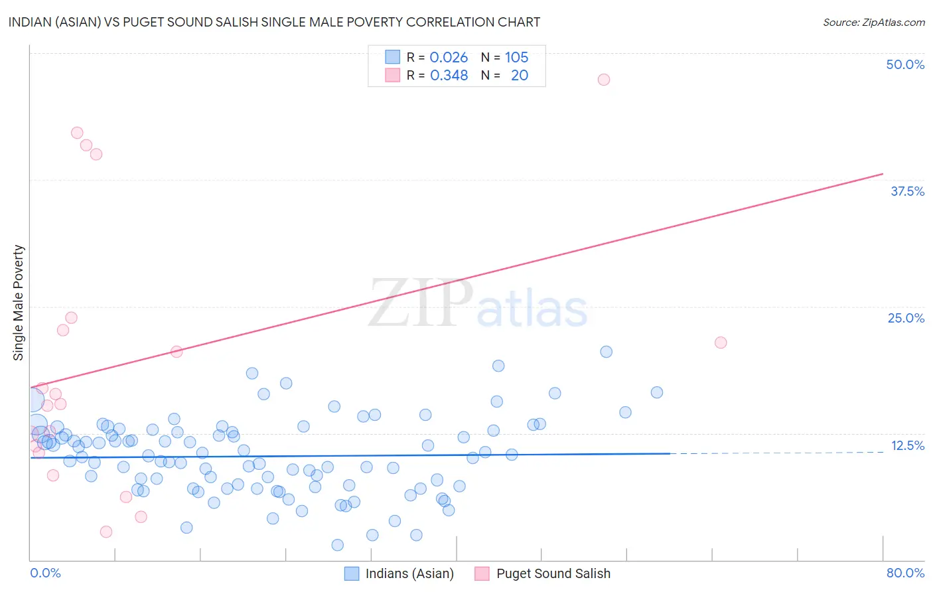Click the 25.0% y-axis label
This screenshot has height=592, width=933.
[906, 318]
